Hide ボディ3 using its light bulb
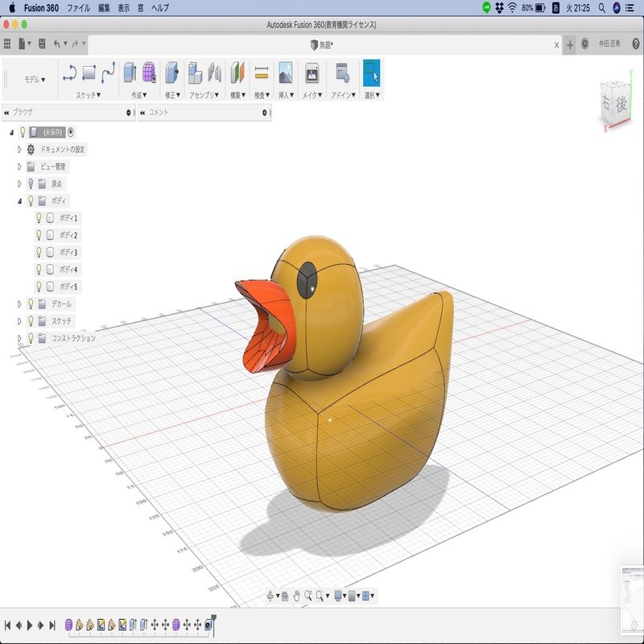The width and height of the screenshot is (644, 644). click(39, 252)
